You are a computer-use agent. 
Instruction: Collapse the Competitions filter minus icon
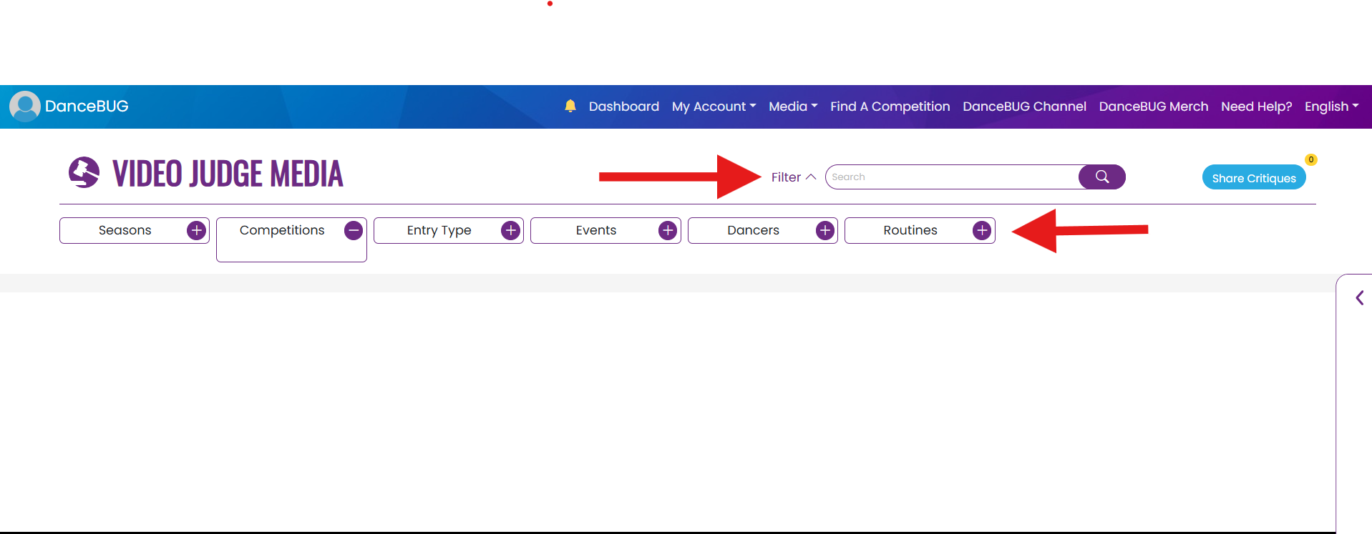[354, 230]
